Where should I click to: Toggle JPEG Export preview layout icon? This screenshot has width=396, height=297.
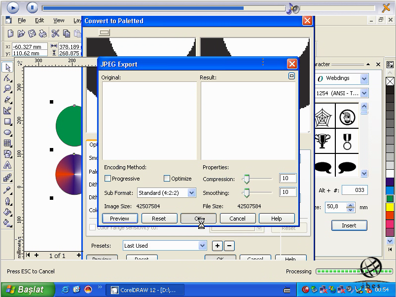(x=291, y=76)
